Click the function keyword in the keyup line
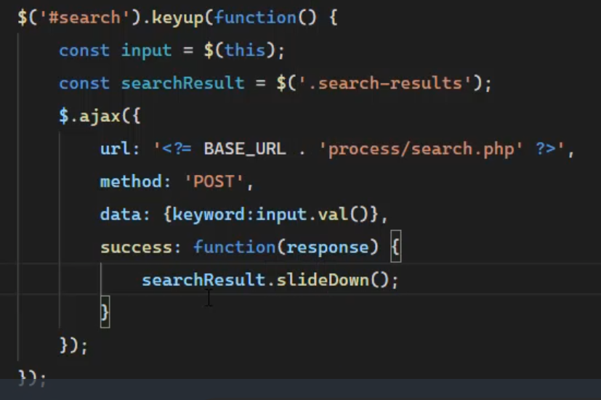Viewport: 601px width, 400px height. pyautogui.click(x=255, y=18)
